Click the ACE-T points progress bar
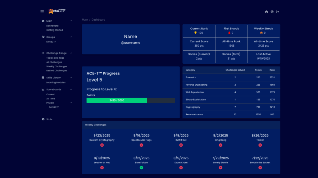Viewport: 318px width, 178px height. (x=130, y=100)
